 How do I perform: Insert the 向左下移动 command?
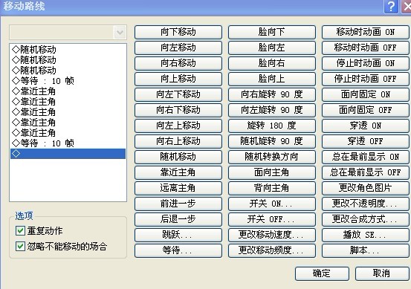pos(178,94)
